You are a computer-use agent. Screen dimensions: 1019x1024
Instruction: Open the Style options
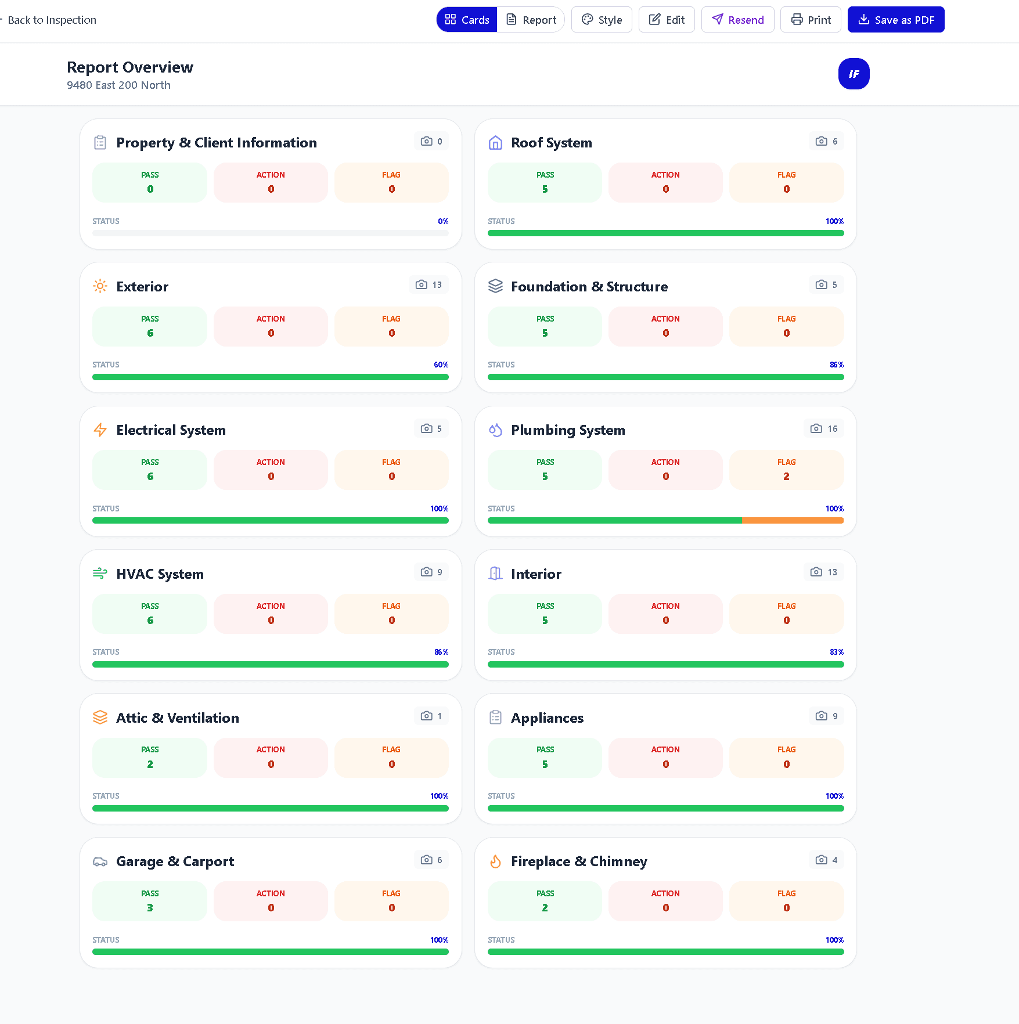point(602,20)
